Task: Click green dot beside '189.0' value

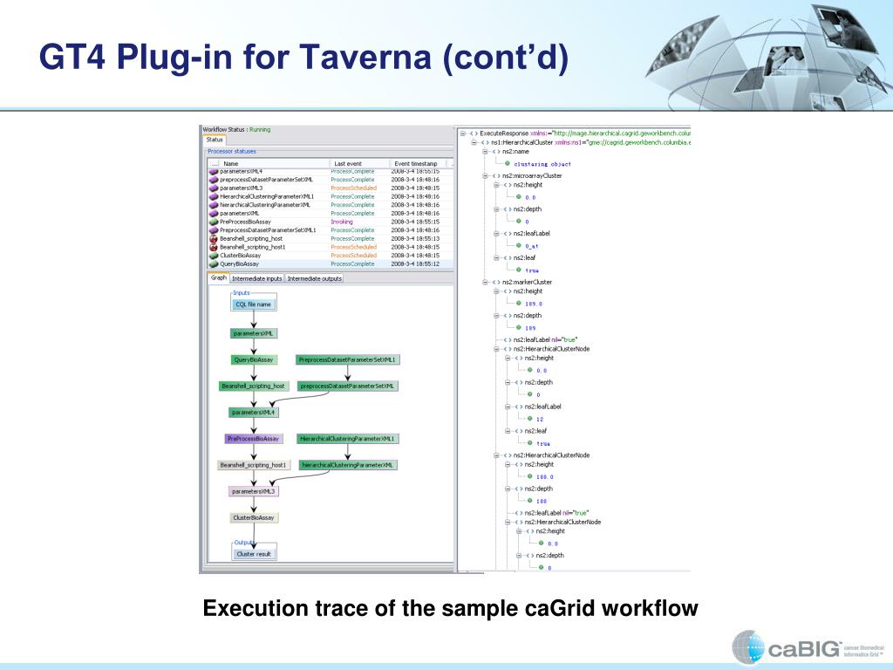Action: [519, 303]
